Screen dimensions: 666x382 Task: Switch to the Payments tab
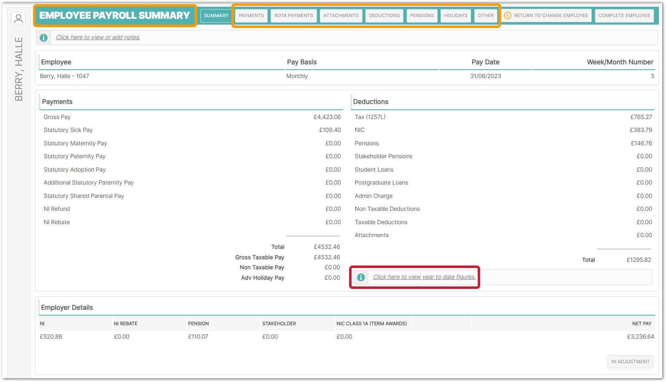(x=251, y=15)
